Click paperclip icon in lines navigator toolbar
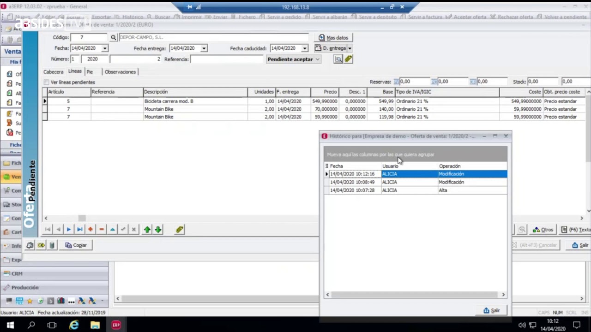The image size is (591, 332). point(180,230)
